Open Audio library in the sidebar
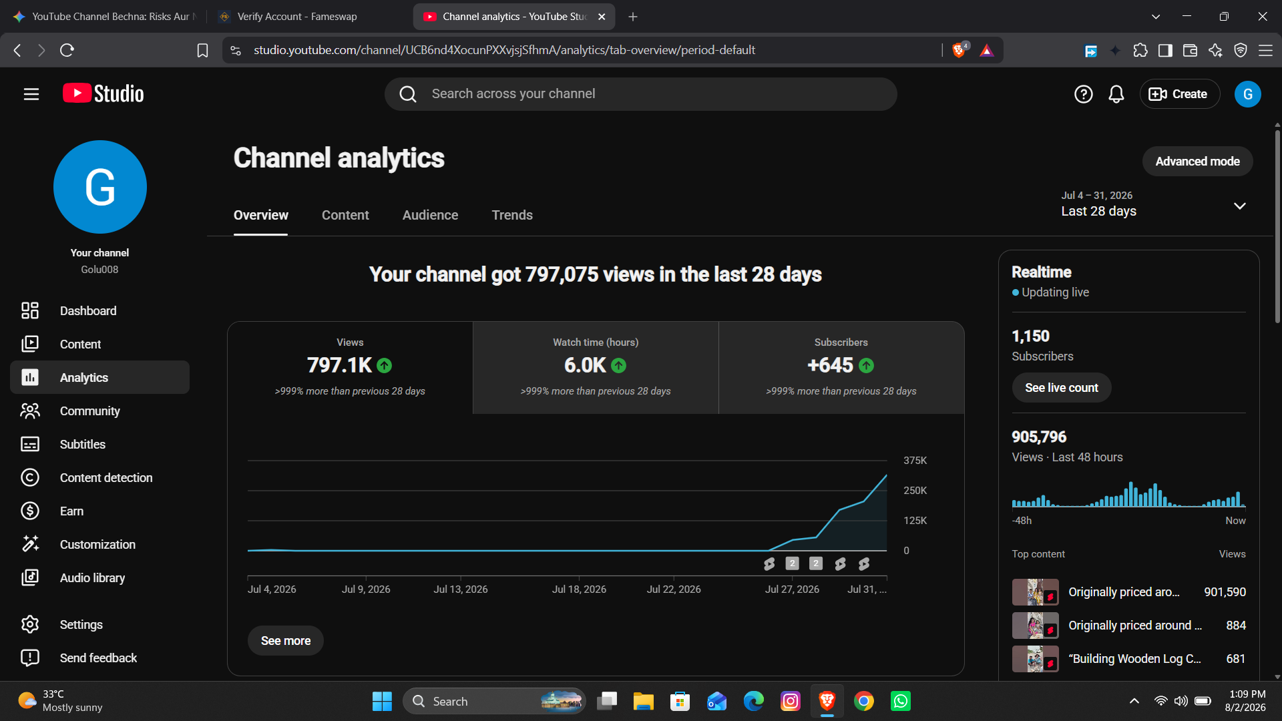Screen dimensions: 1282x721 (100, 577)
